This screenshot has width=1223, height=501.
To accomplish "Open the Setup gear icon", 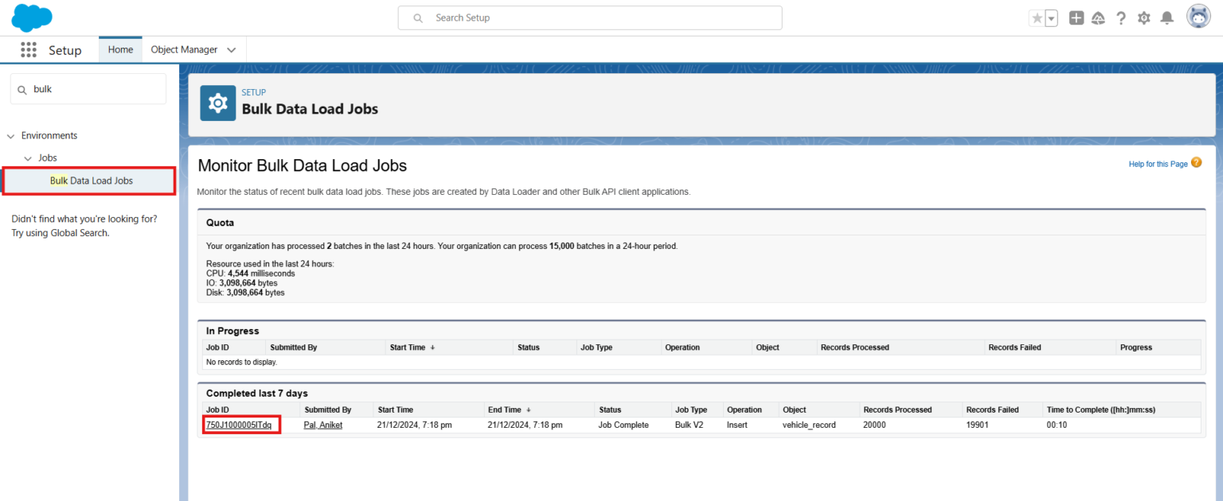I will [x=1143, y=17].
